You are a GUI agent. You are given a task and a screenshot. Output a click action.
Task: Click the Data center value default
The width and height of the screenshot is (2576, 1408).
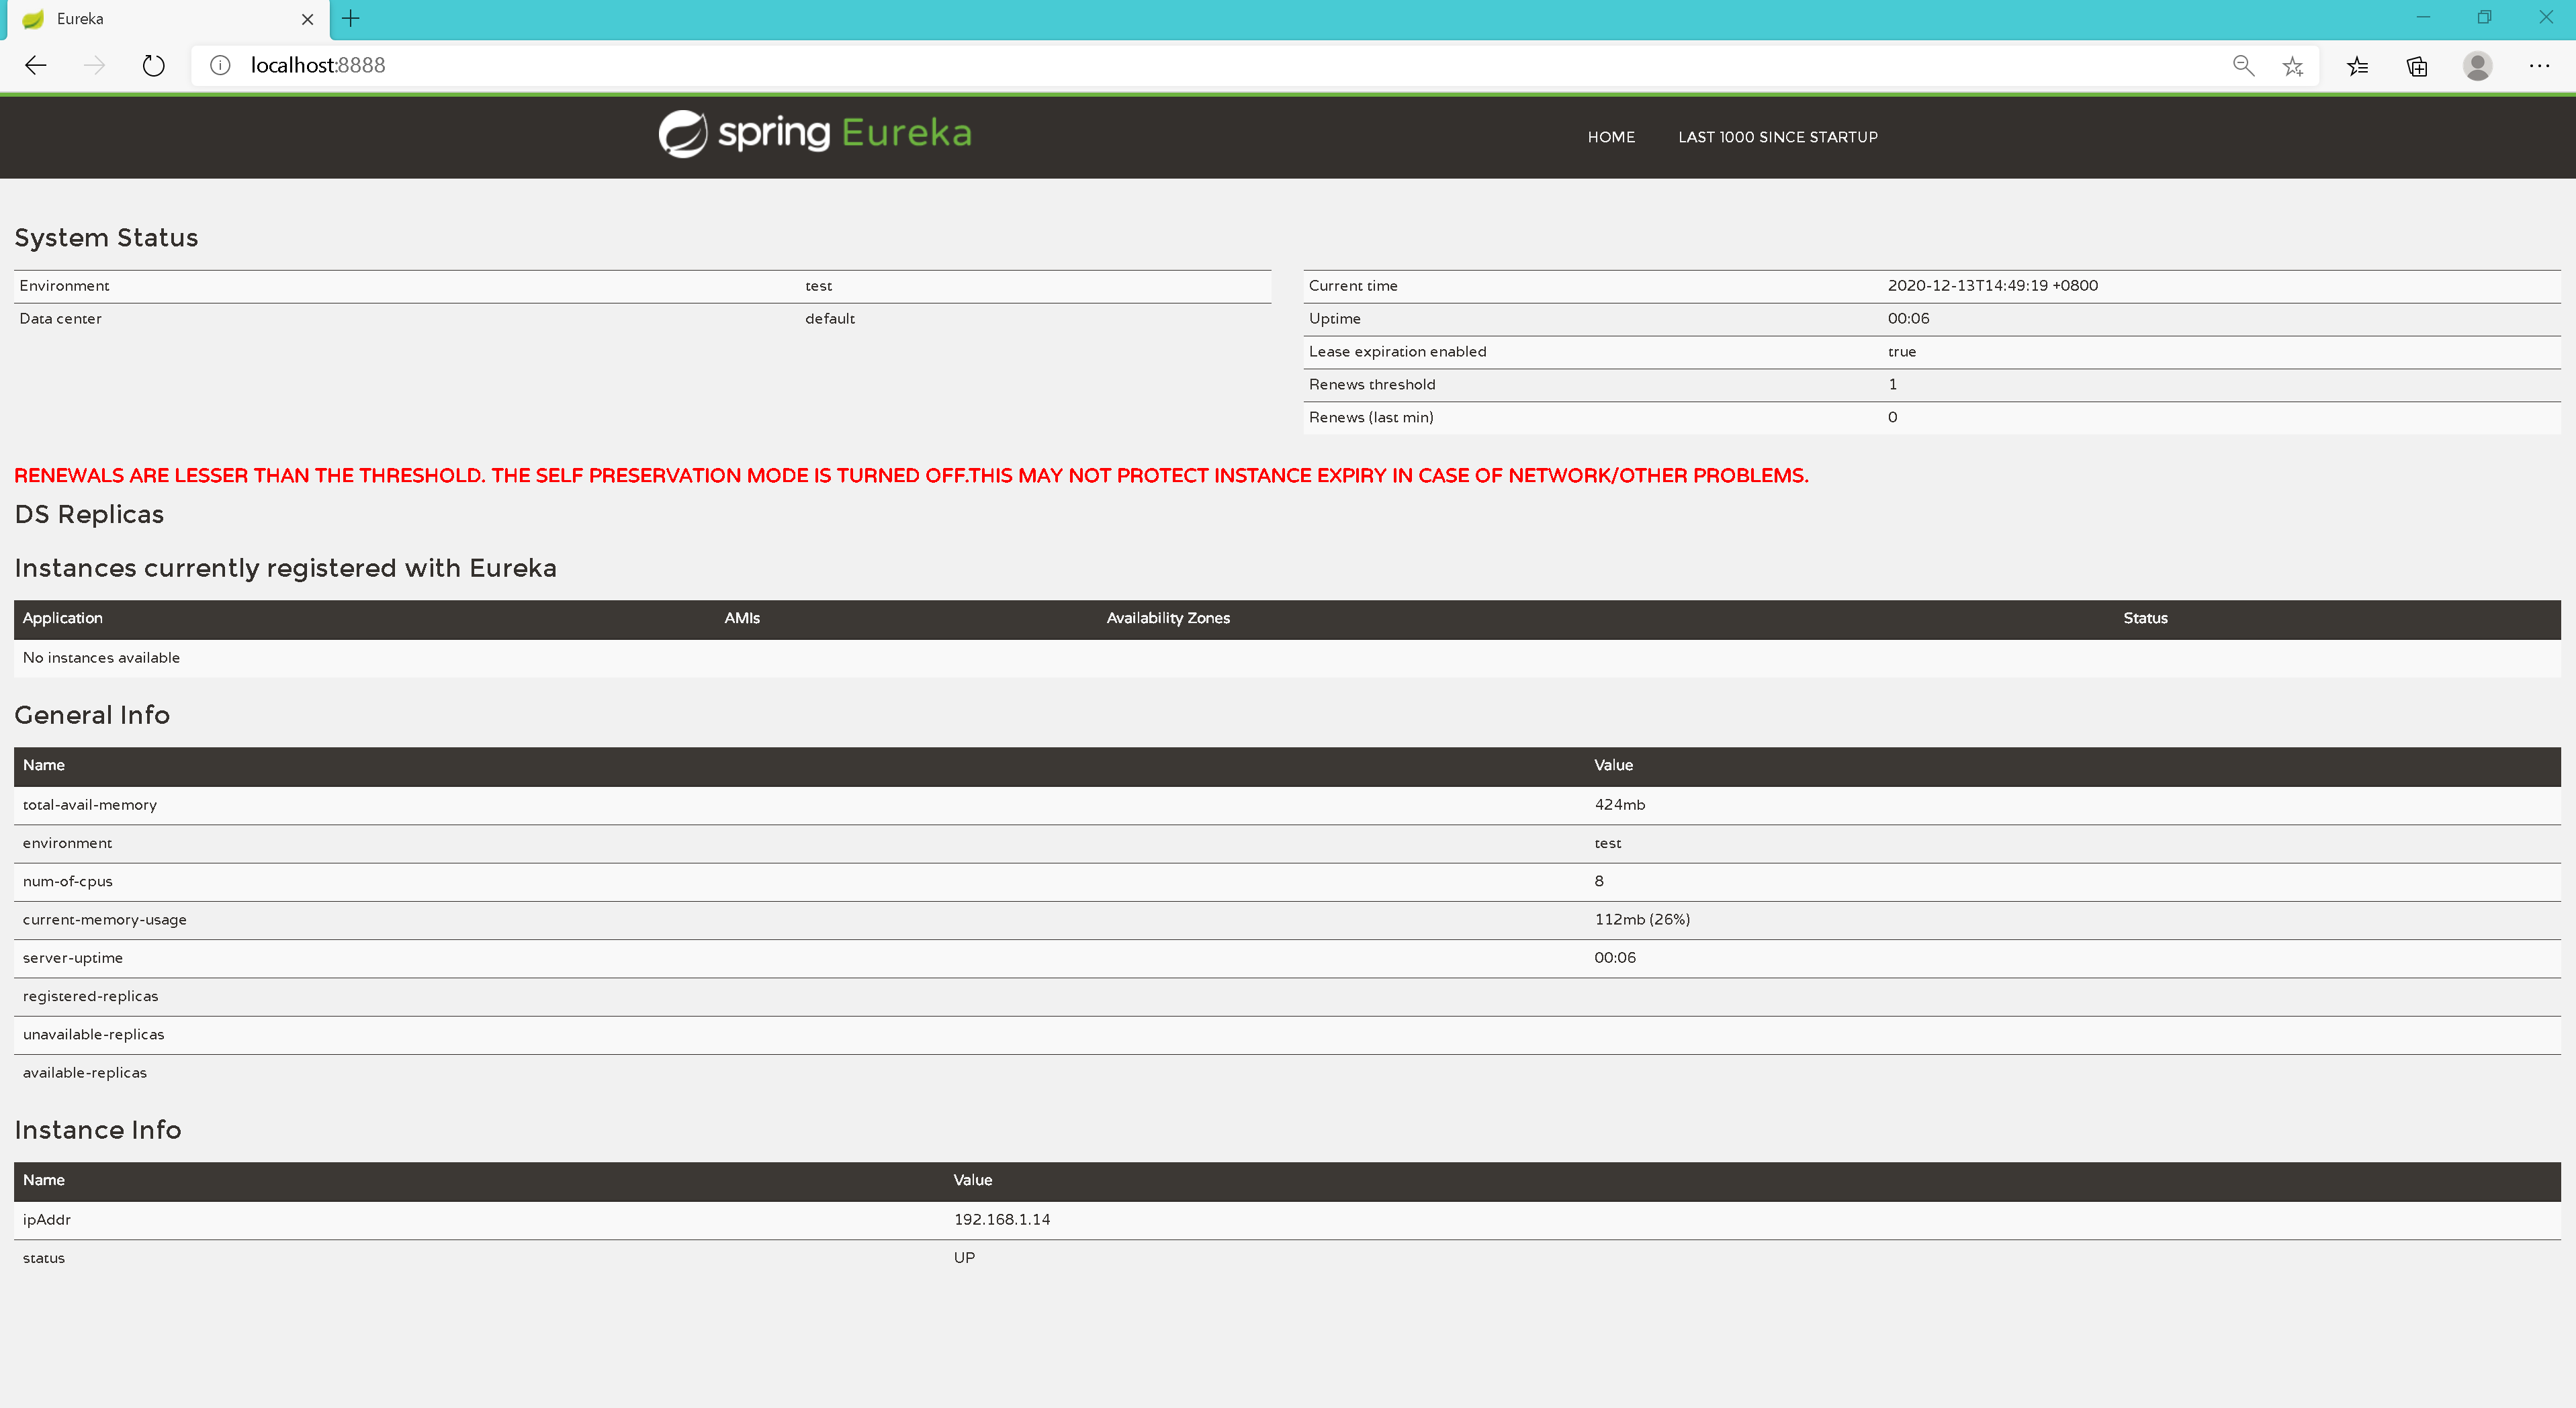click(x=830, y=319)
